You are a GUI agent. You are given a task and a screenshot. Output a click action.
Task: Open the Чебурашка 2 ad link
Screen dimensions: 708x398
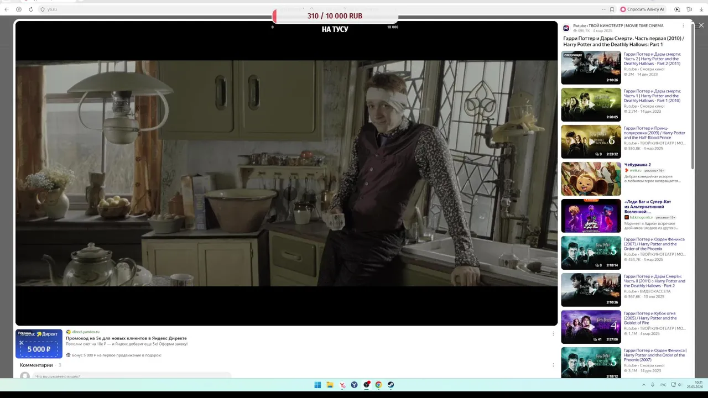pyautogui.click(x=637, y=165)
